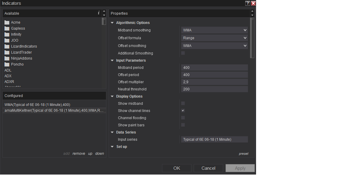This screenshot has height=194, width=345.
Task: Click the help question mark icon
Action: 248,3
